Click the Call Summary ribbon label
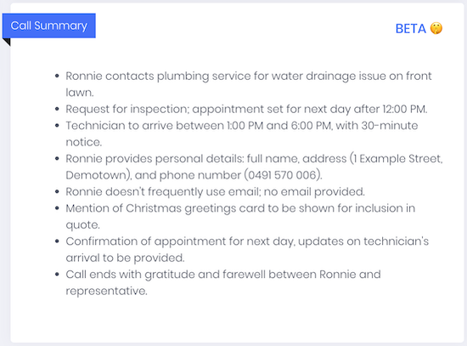The width and height of the screenshot is (467, 346). click(x=49, y=26)
